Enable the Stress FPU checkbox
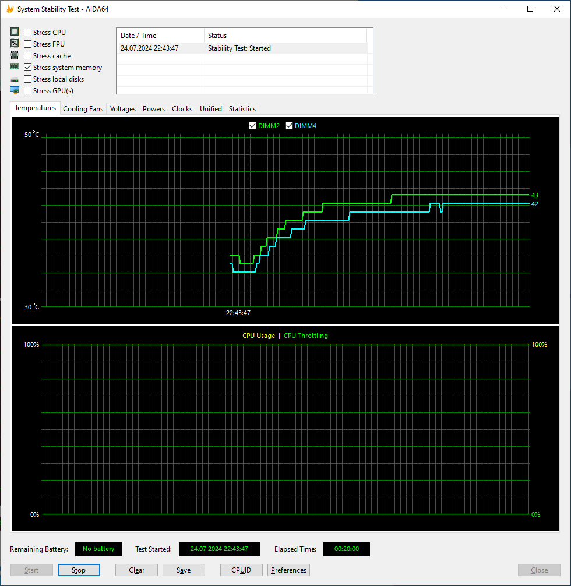Viewport: 571px width, 586px height. pyautogui.click(x=27, y=44)
